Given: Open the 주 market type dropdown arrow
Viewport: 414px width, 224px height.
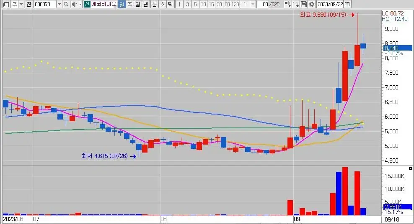Looking at the screenshot, I should [21, 4].
